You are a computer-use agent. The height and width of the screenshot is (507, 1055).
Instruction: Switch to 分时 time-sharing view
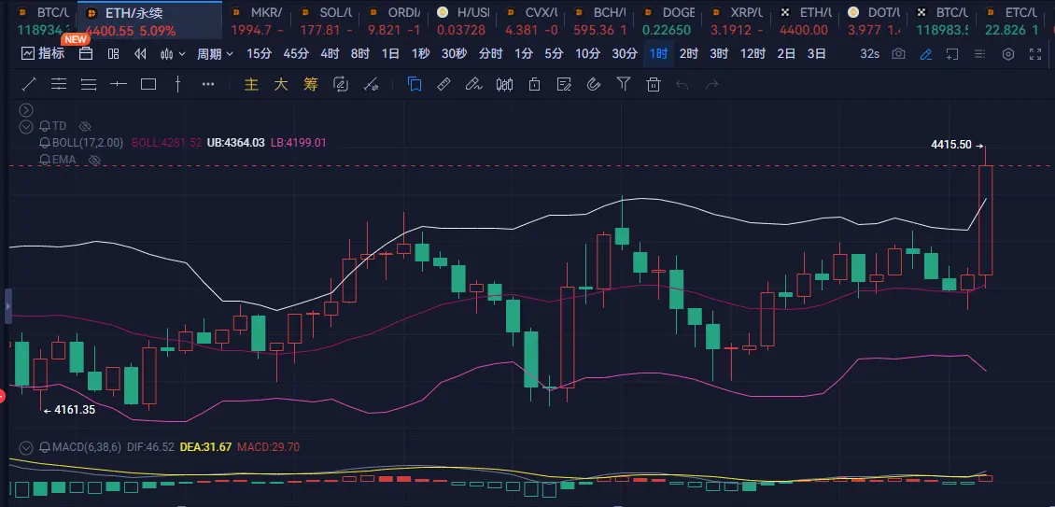[x=490, y=54]
